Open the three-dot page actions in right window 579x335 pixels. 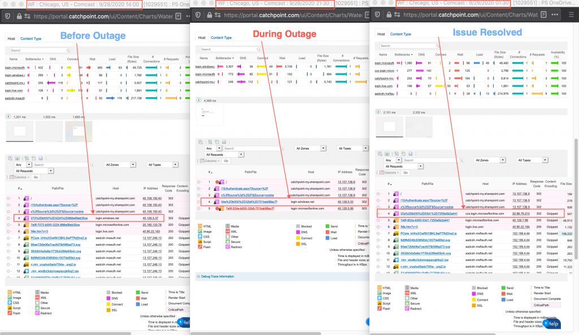point(555,15)
